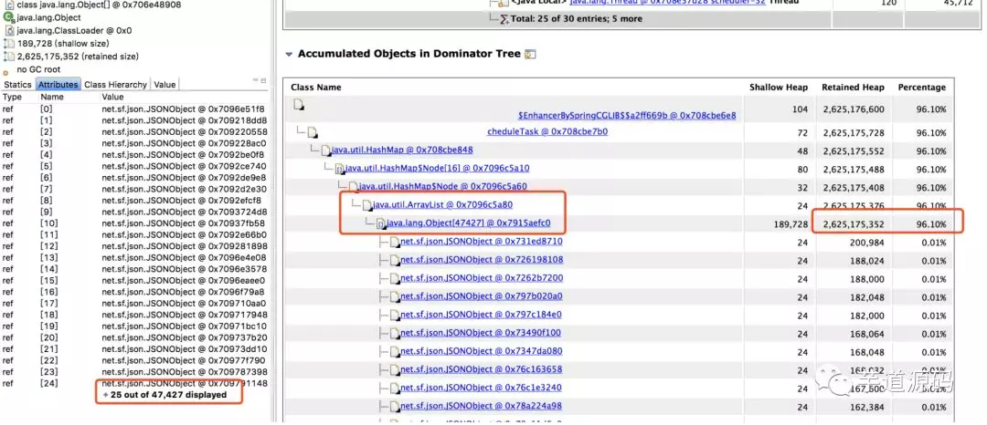Image resolution: width=987 pixels, height=425 pixels.
Task: Click the Type column header in the attributes table
Action: pyautogui.click(x=13, y=98)
